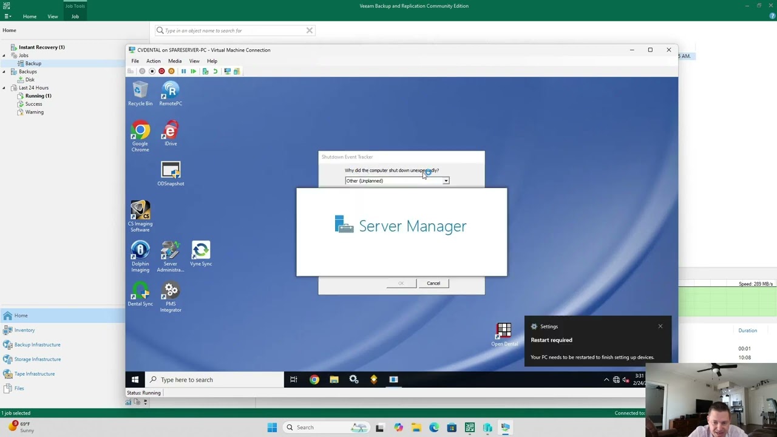Screen dimensions: 777x437
Task: Select the IDrive desktop icon
Action: point(171,134)
